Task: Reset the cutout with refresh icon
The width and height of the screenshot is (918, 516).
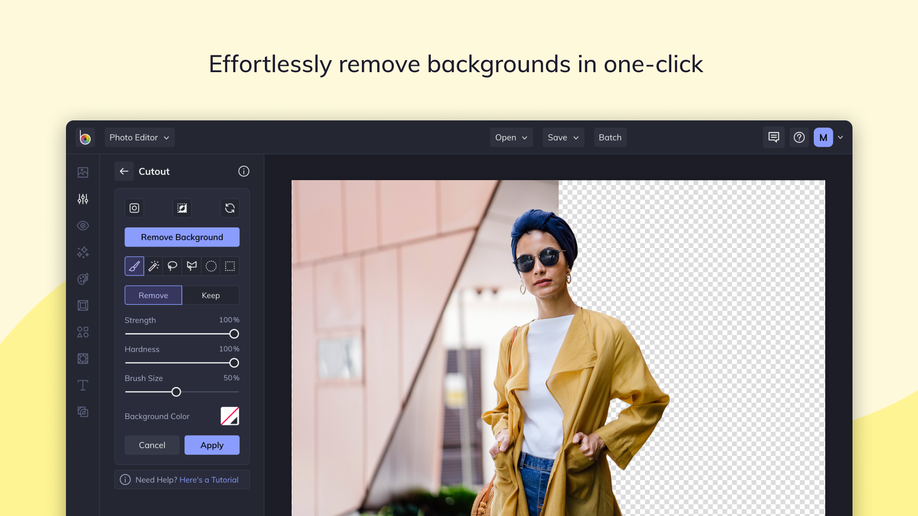Action: tap(230, 208)
